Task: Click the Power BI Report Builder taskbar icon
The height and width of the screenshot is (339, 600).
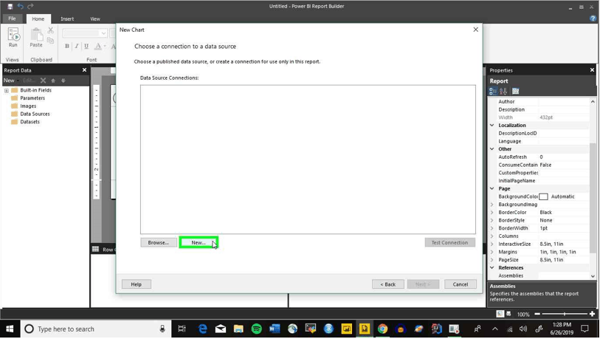Action: click(x=365, y=329)
